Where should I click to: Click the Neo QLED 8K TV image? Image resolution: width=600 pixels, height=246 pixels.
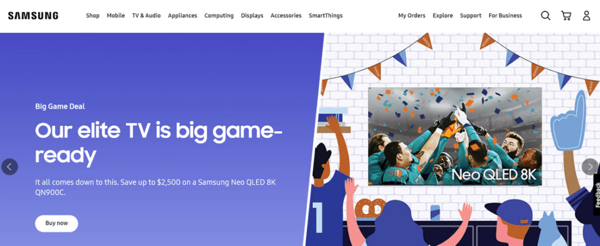tap(455, 136)
